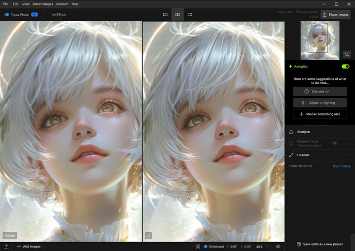Click the mj-28.jpg file name
The width and height of the screenshot is (355, 251).
(x=59, y=14)
